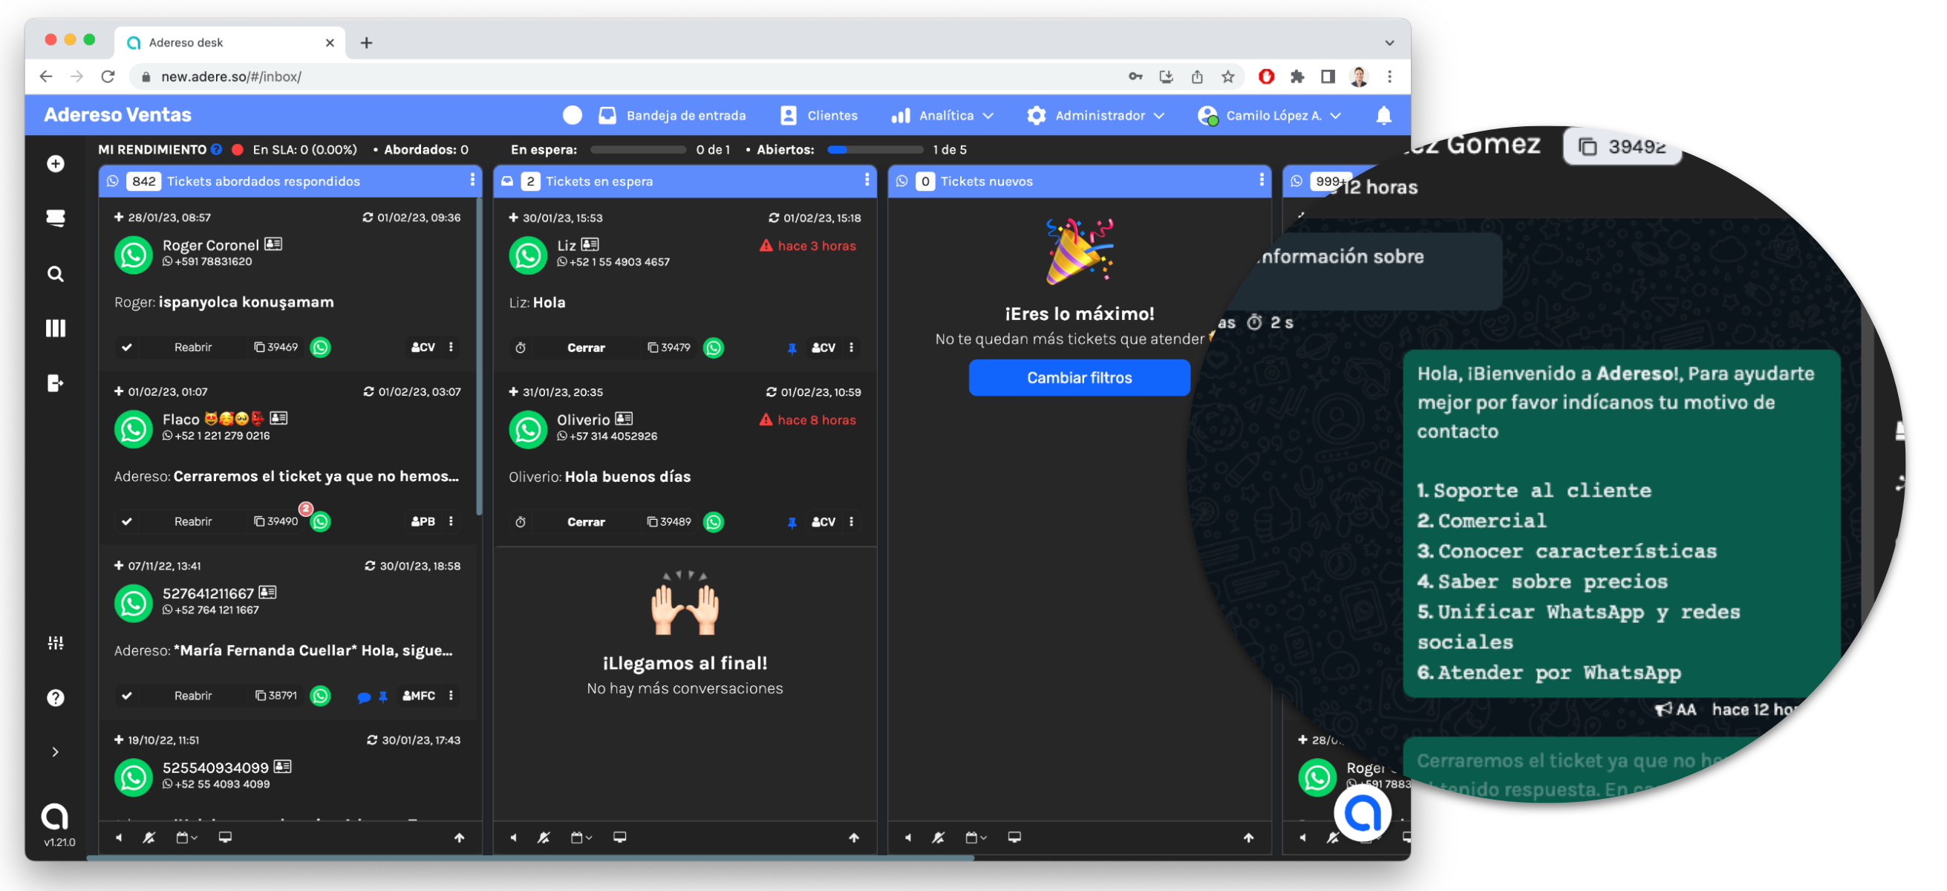Screen dimensions: 1947x891
Task: Open the Camilo López A. account dropdown
Action: 1270,115
